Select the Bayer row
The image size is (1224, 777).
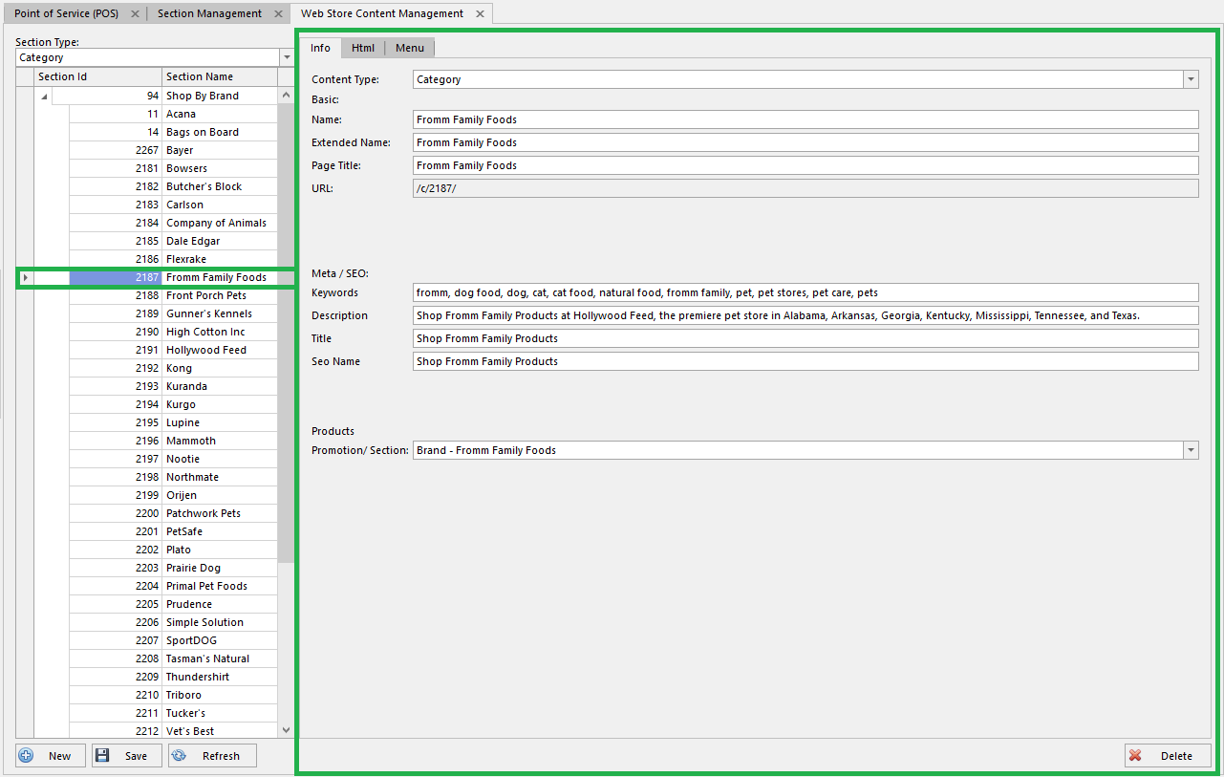click(x=173, y=150)
